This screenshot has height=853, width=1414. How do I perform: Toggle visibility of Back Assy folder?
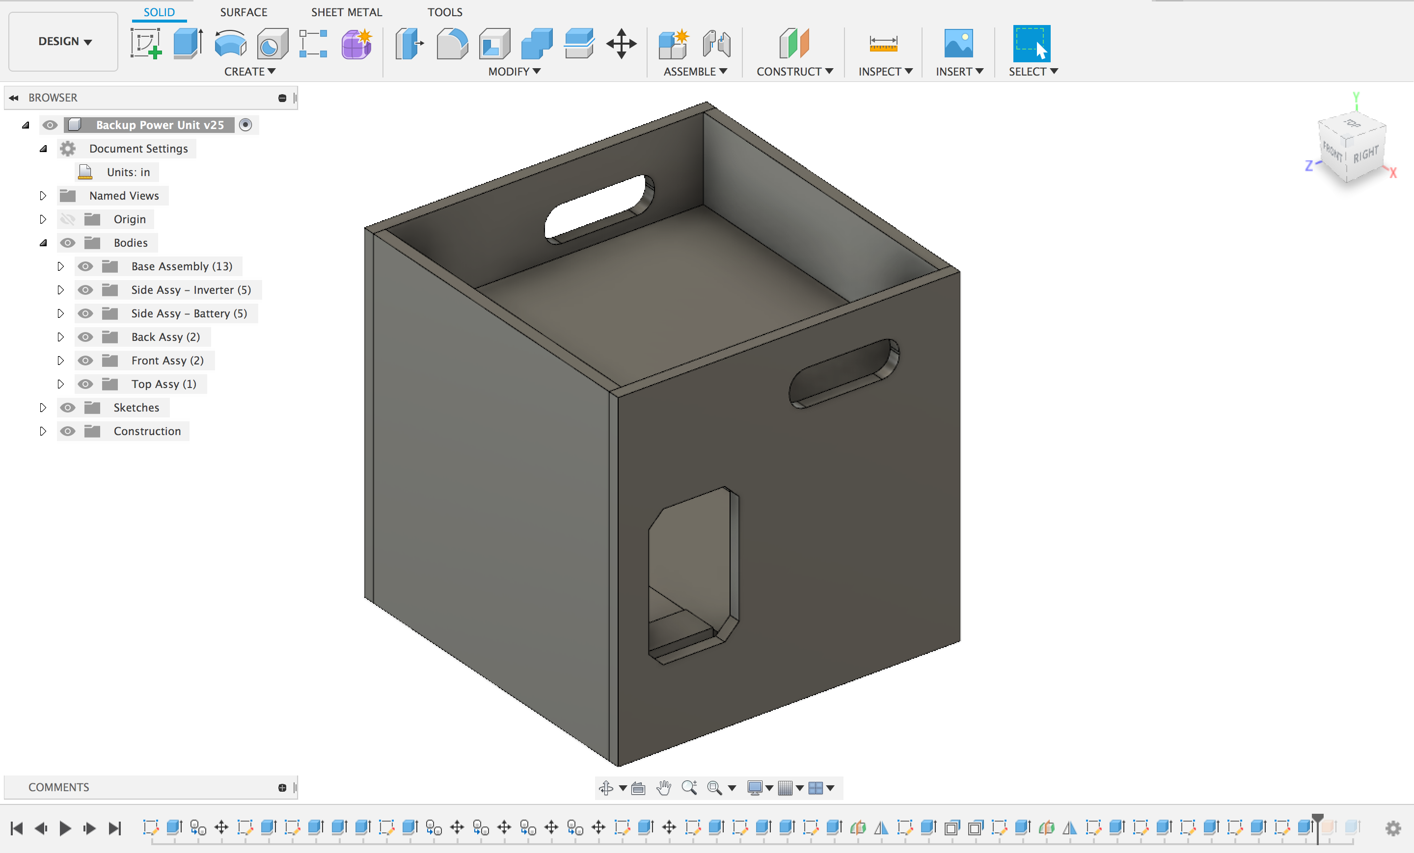[x=85, y=337]
